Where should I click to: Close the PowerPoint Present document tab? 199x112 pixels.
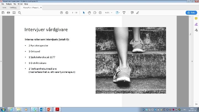[x=41, y=8]
